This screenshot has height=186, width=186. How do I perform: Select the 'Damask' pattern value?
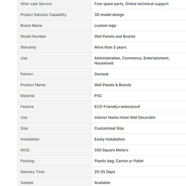101,74
